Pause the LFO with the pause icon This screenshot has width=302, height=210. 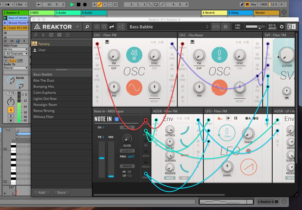coord(236,118)
